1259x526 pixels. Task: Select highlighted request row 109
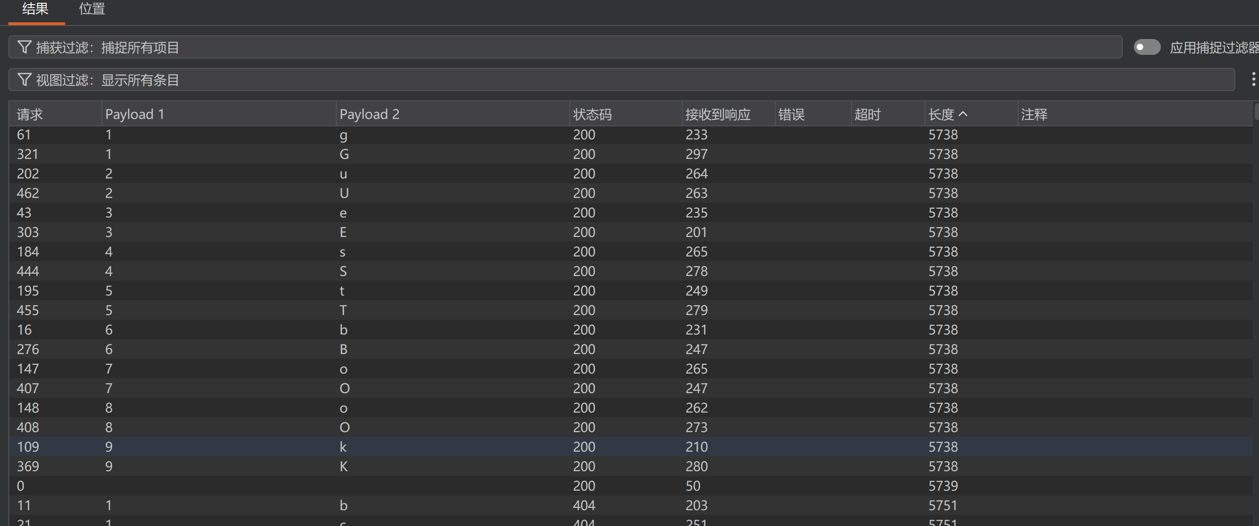point(631,447)
